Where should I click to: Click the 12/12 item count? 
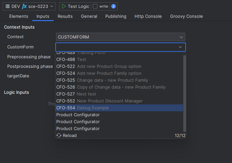pos(180,135)
